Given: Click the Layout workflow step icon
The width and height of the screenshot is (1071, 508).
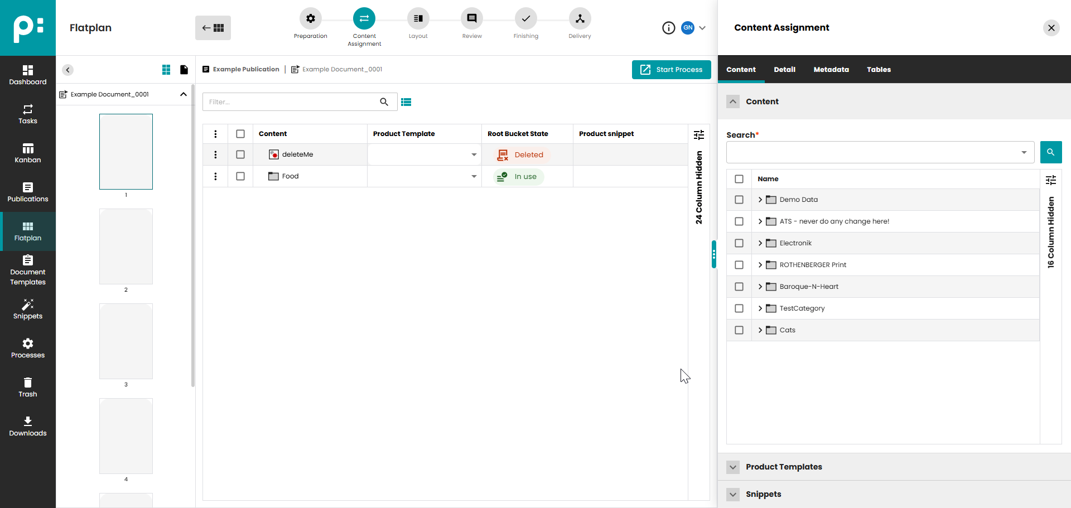Looking at the screenshot, I should coord(418,19).
